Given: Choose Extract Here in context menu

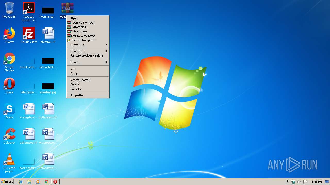Looking at the screenshot, I should point(88,31).
